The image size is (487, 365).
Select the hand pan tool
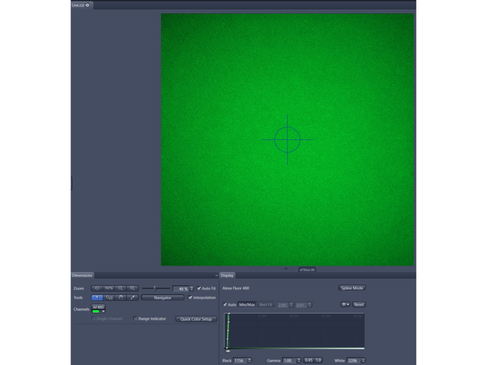click(x=120, y=298)
